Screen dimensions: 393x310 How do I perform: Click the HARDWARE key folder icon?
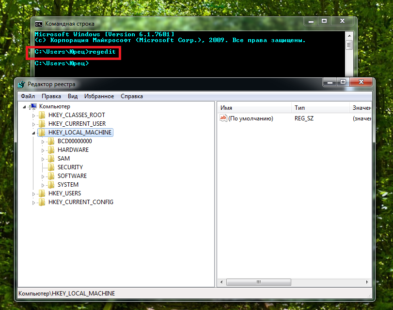51,150
